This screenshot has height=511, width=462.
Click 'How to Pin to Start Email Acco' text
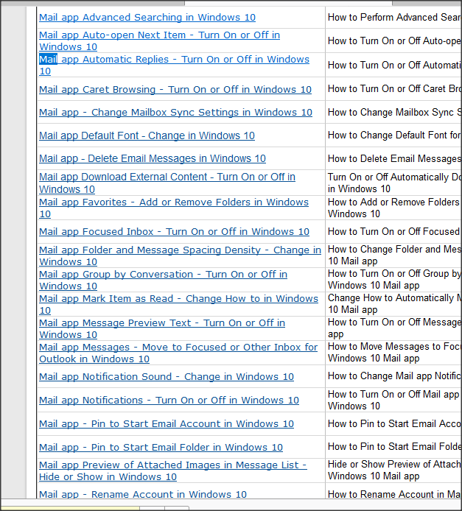tap(394, 423)
